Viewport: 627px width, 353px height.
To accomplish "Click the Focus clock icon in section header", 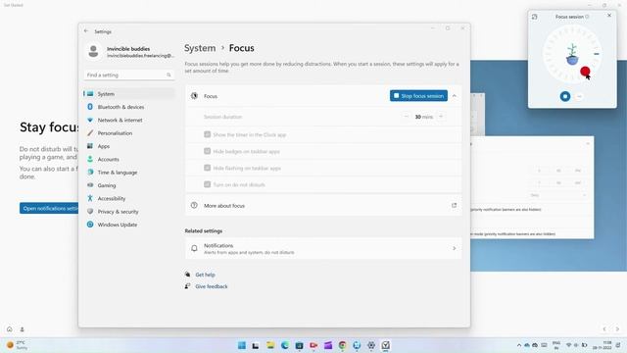I will pyautogui.click(x=194, y=96).
